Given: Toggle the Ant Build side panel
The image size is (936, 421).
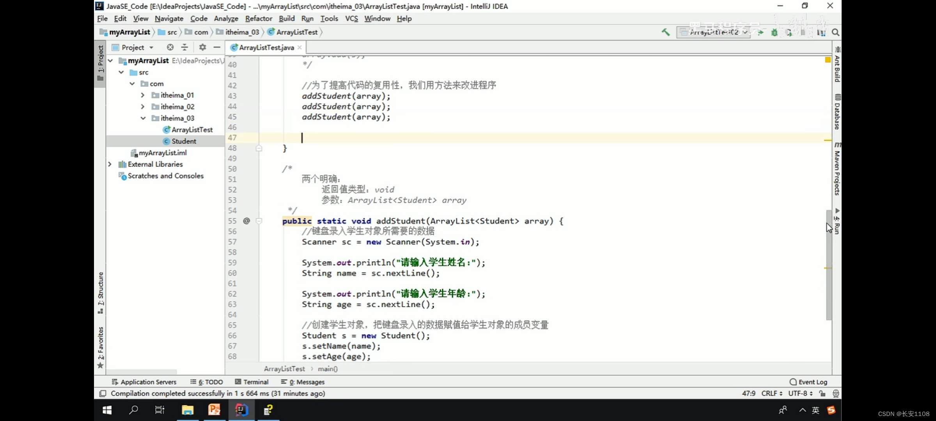Looking at the screenshot, I should pyautogui.click(x=837, y=64).
